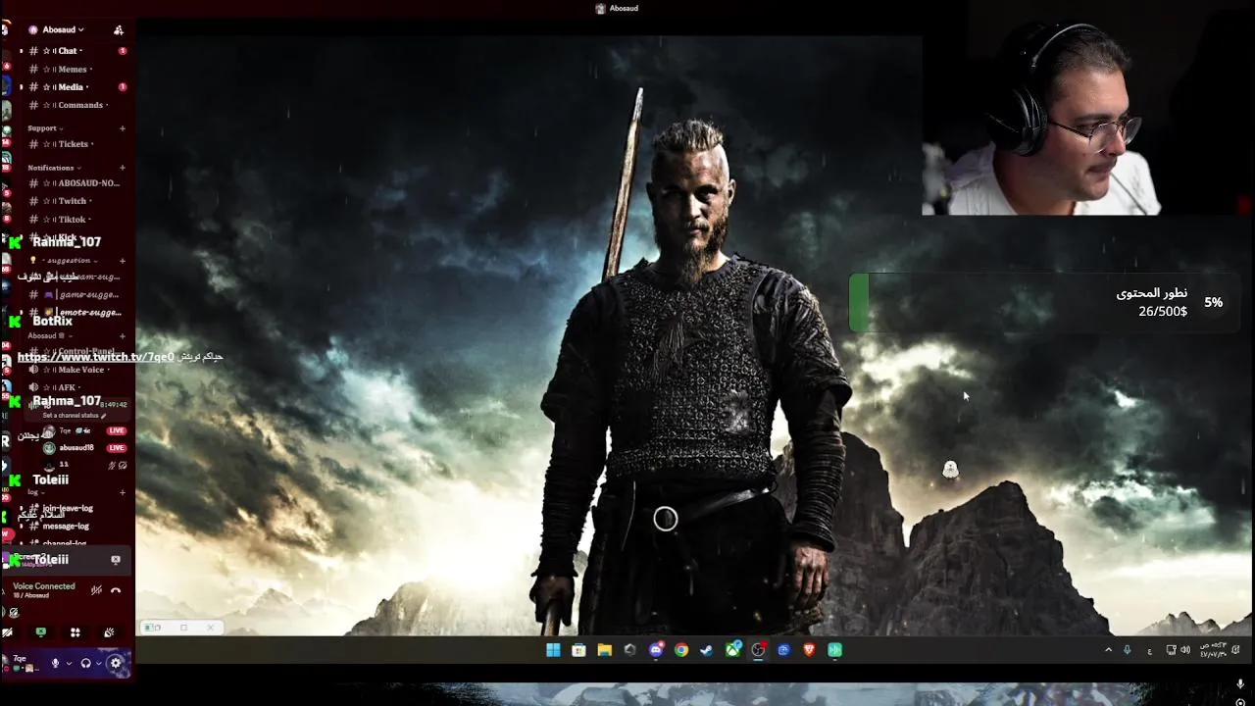1255x706 pixels.
Task: Open headphone output options dropdown
Action: 98,664
